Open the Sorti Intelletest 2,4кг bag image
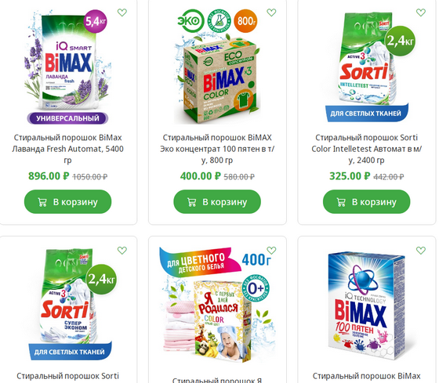This screenshot has width=439, height=383. coord(367,67)
